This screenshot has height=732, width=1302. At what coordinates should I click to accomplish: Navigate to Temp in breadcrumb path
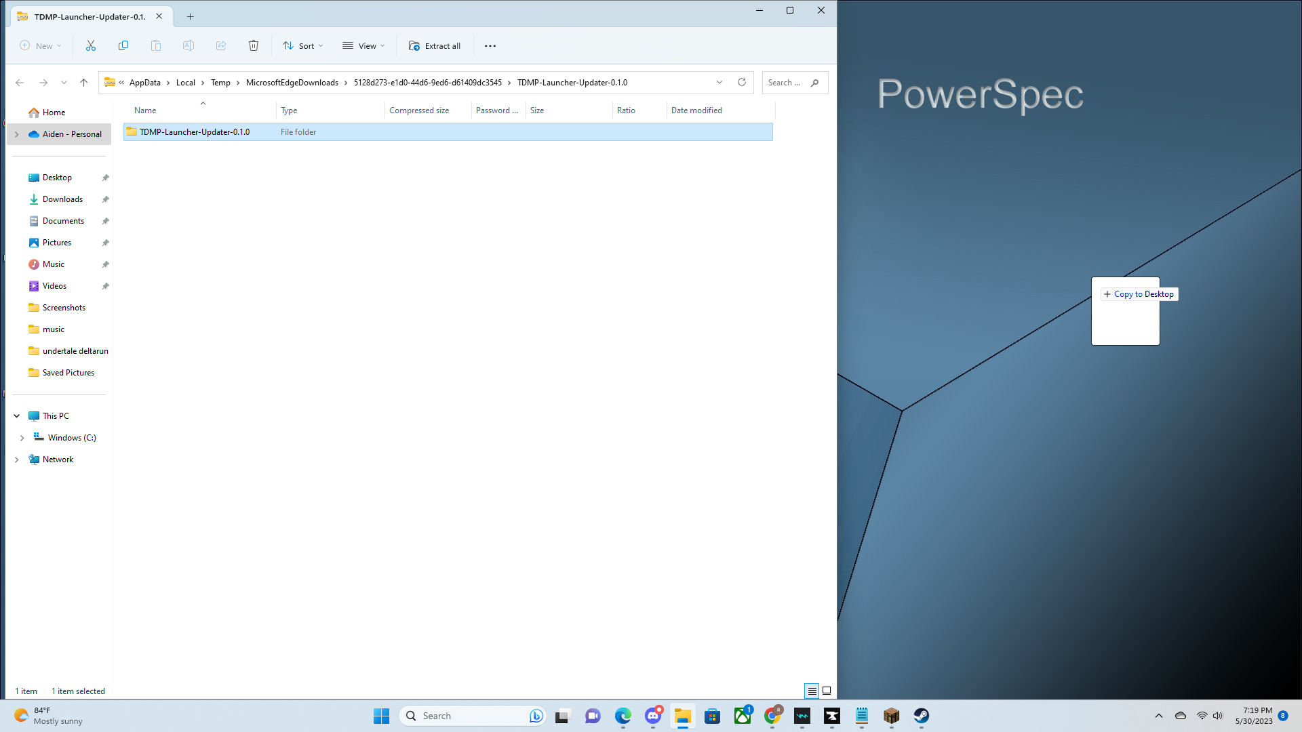coord(220,83)
